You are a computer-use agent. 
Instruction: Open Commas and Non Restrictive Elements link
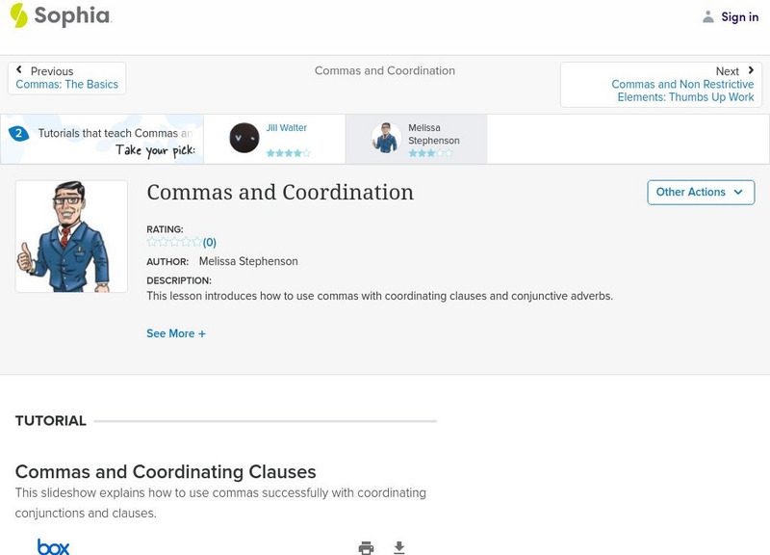click(683, 91)
